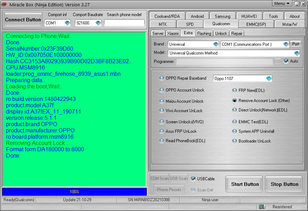Expand the Comport Baudrate 921600 dropdown

click(x=98, y=23)
